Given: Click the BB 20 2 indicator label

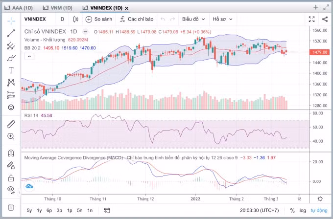Looking at the screenshot, I should 32,48.
